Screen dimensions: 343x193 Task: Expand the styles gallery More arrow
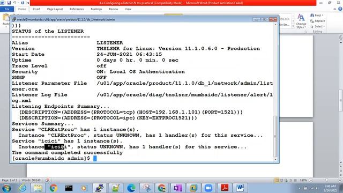point(293,26)
